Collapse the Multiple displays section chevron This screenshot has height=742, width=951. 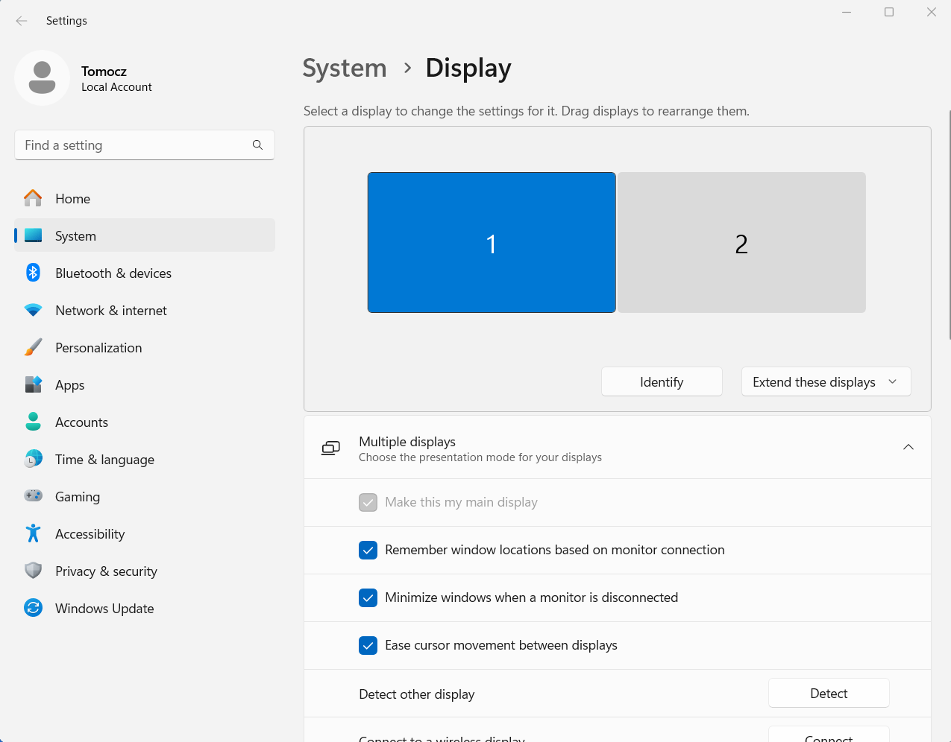(908, 447)
